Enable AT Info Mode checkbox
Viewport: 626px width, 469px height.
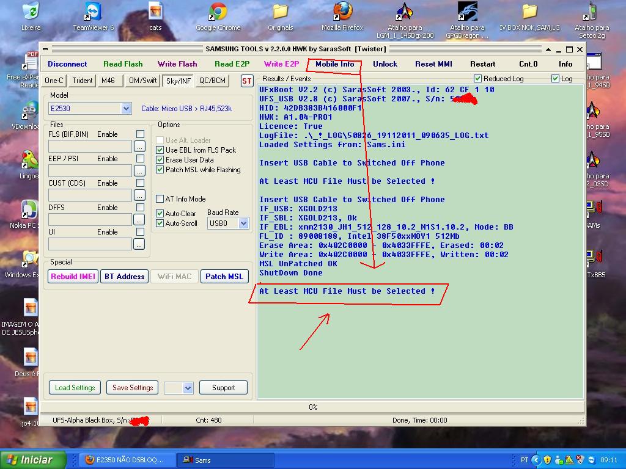coord(160,198)
